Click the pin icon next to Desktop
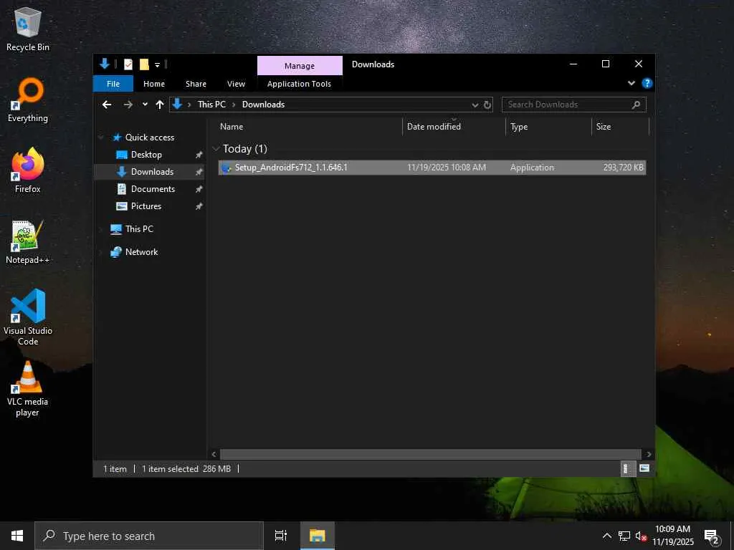734x550 pixels. point(199,155)
